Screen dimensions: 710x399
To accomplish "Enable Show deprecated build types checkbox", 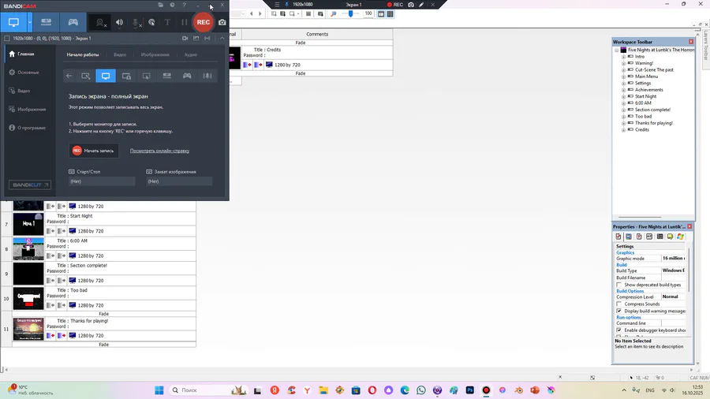I will [x=619, y=285].
